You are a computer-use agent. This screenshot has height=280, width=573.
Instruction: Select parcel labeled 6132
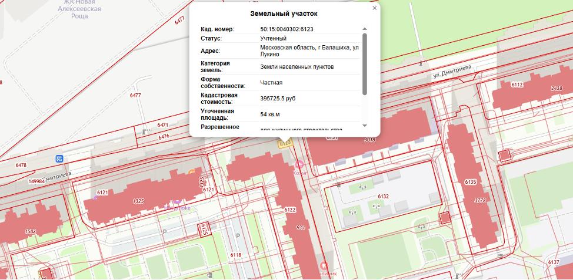383,196
